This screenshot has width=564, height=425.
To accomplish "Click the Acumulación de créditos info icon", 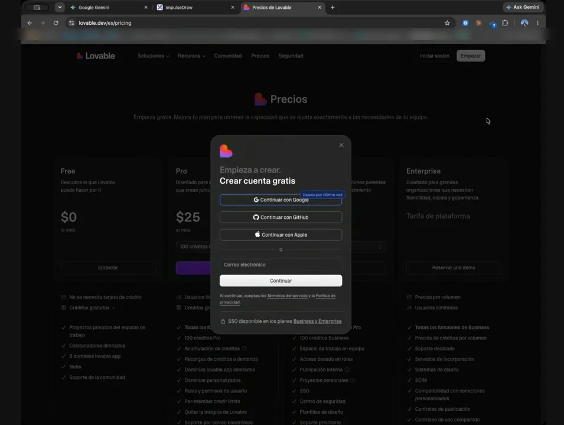I will point(244,348).
